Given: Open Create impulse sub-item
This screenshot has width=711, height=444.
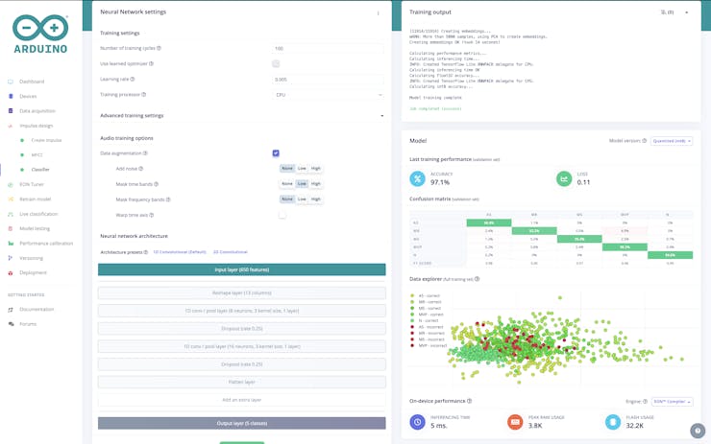Looking at the screenshot, I should [x=46, y=140].
